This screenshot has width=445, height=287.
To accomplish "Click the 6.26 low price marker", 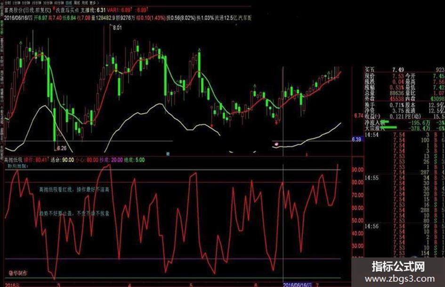I will (x=62, y=148).
